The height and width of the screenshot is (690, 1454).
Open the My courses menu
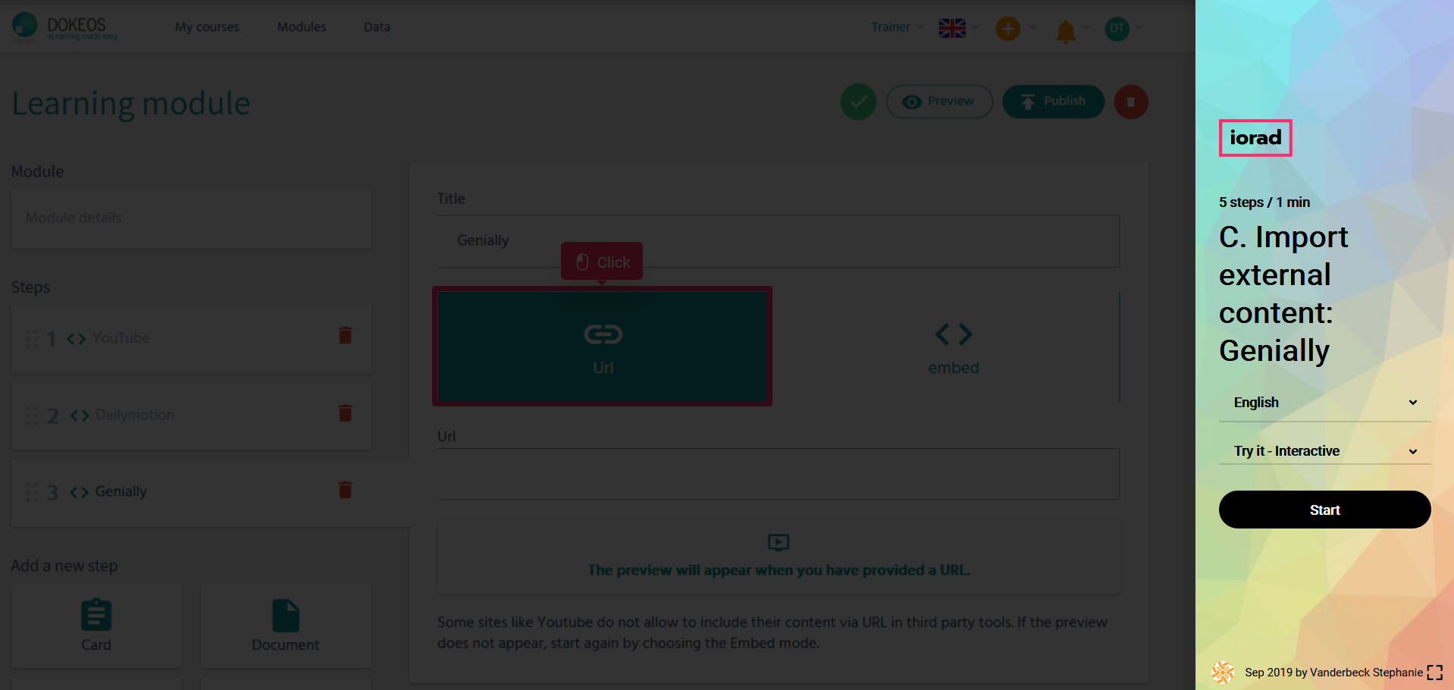[x=207, y=27]
